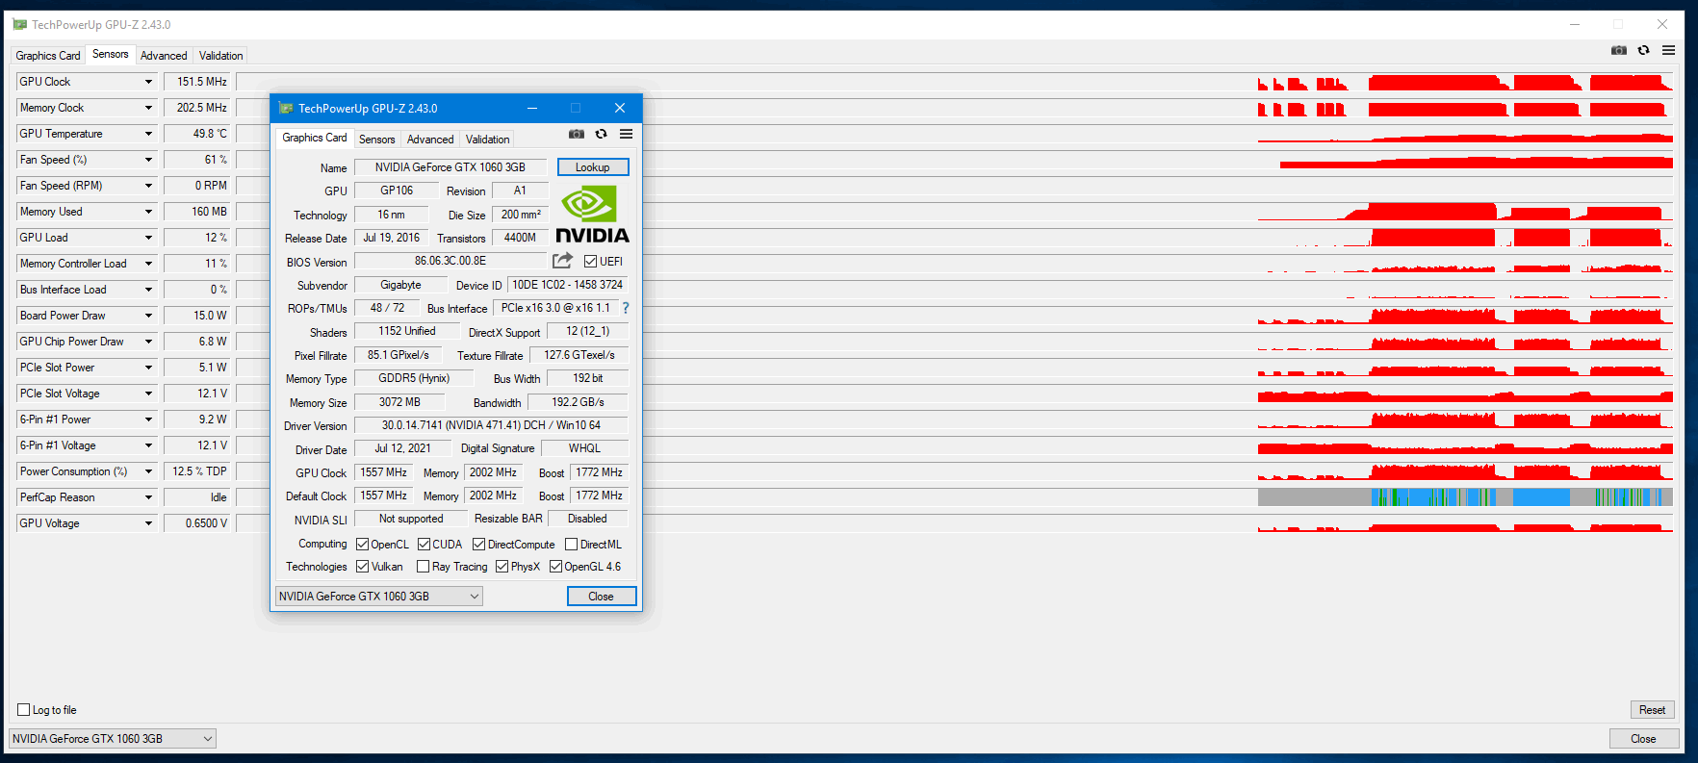
Task: Open GPU Load sensor dropdown arrow
Action: click(148, 238)
